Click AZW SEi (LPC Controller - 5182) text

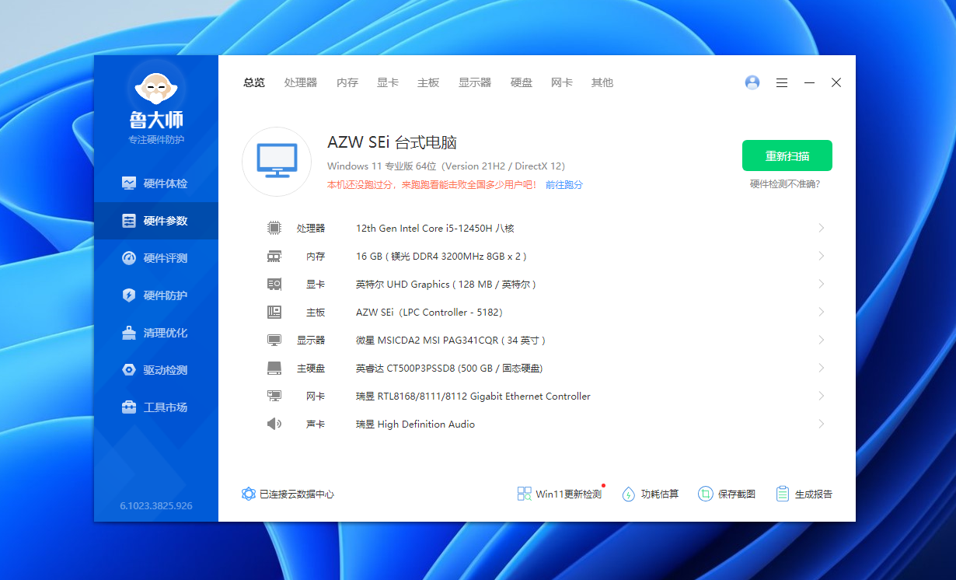(429, 313)
